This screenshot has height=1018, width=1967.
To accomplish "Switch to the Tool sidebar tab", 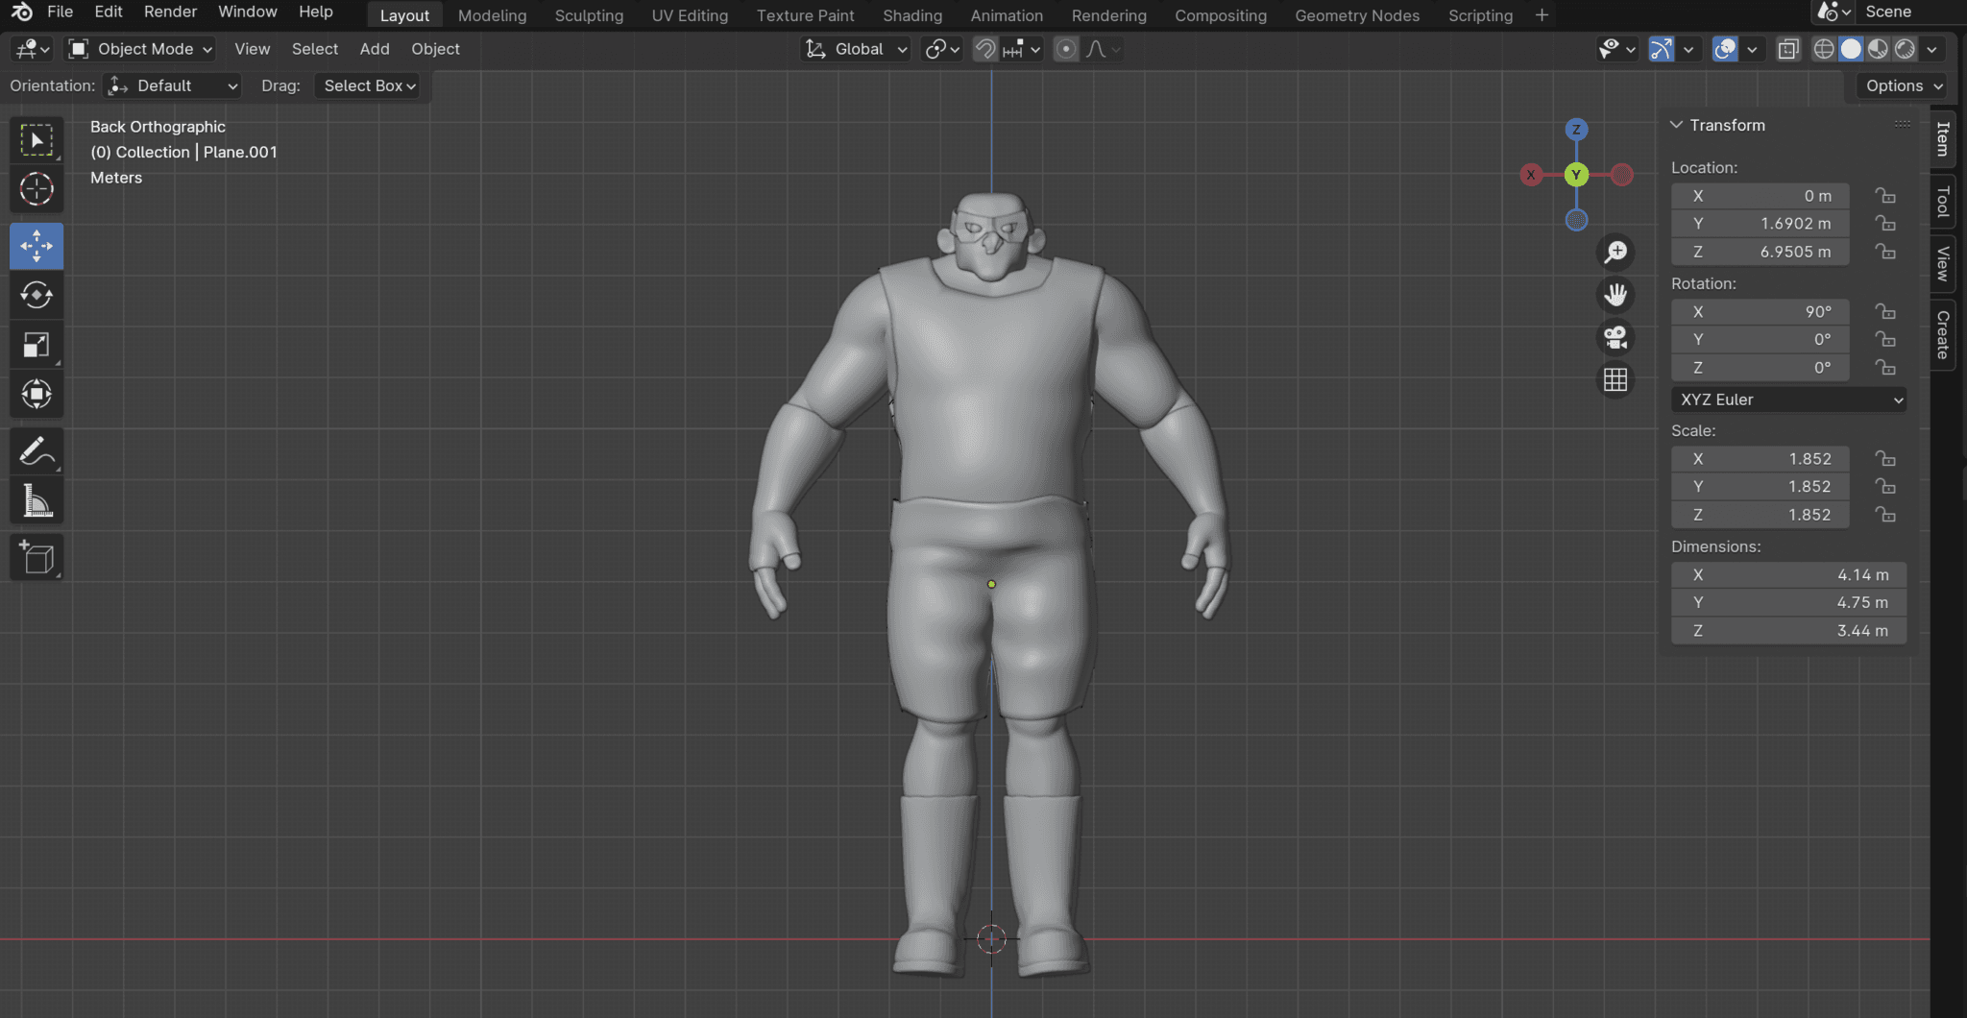I will [1942, 201].
